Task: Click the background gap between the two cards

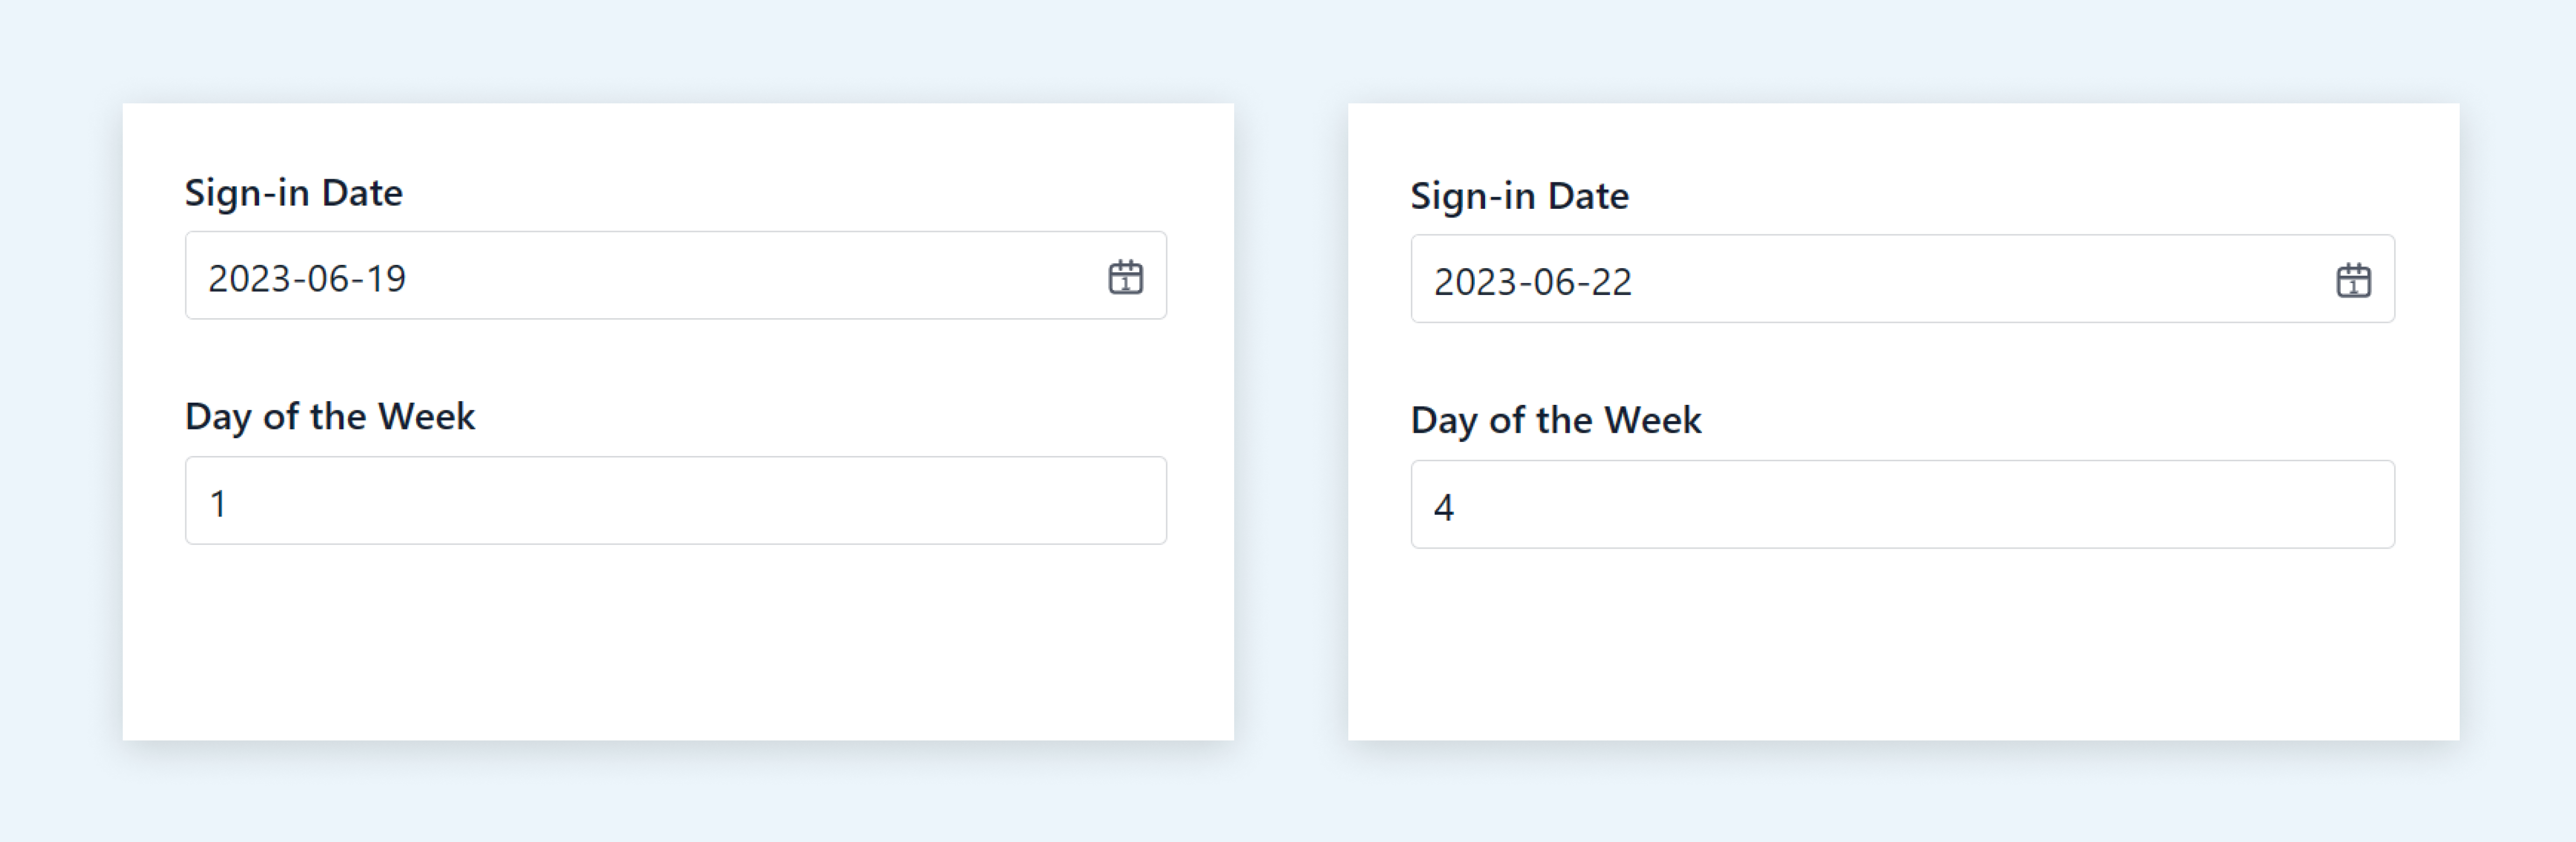Action: coord(1291,420)
